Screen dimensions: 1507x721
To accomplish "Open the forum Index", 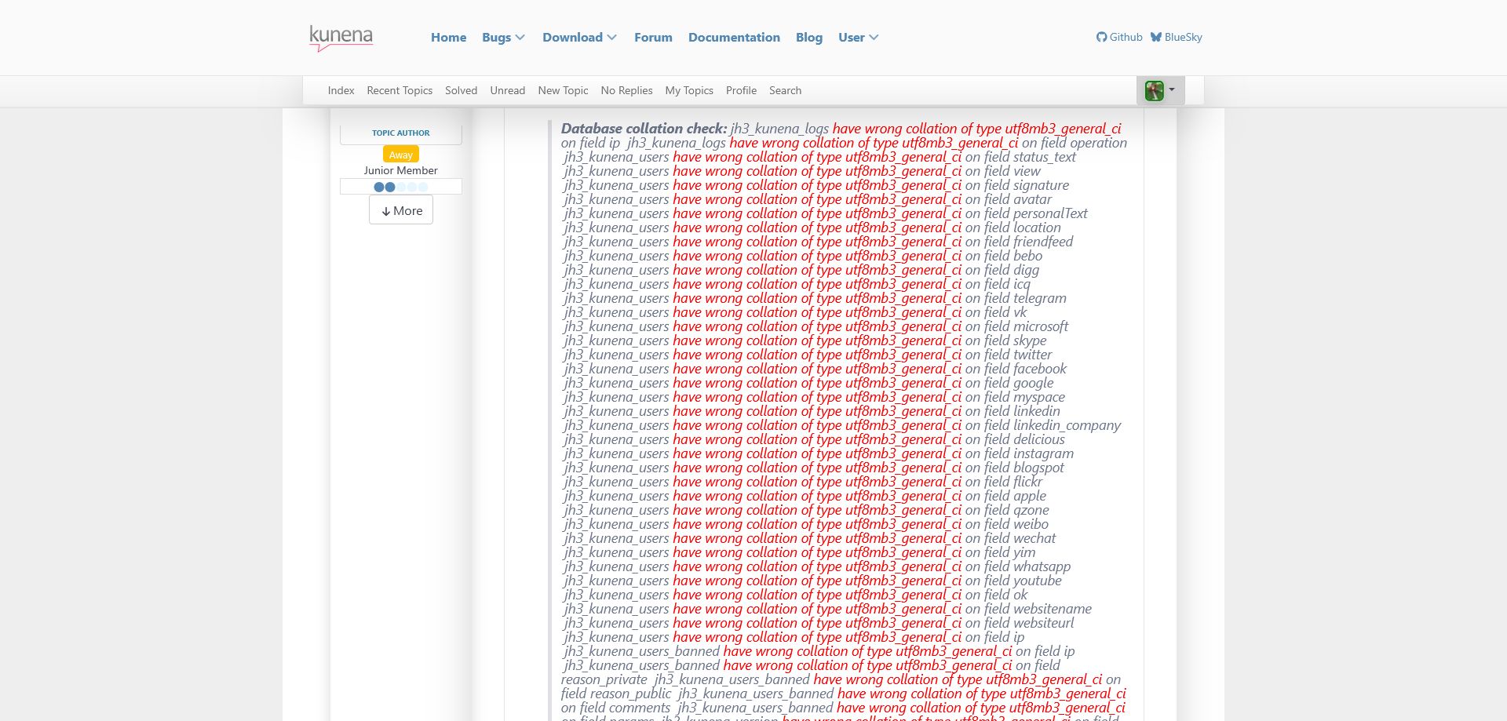I will tap(341, 90).
